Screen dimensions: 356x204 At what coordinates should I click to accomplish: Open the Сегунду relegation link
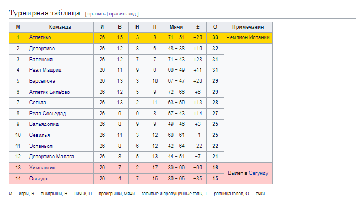point(258,173)
